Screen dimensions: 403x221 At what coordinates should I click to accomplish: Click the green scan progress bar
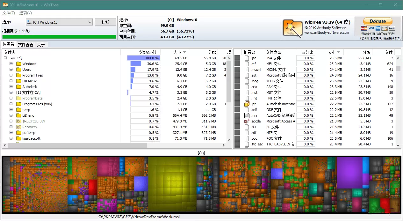coord(59,37)
